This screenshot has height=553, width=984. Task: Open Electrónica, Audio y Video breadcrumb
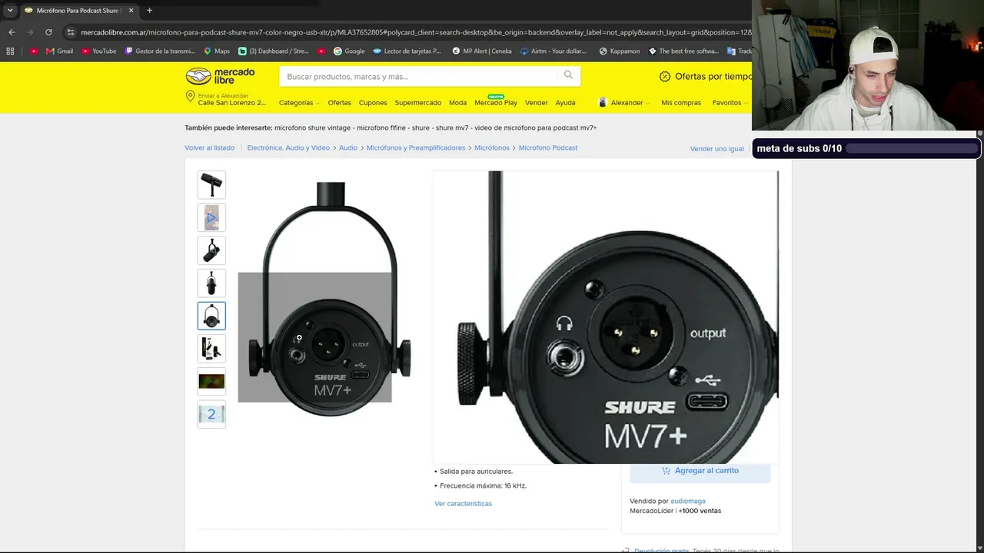coord(288,147)
